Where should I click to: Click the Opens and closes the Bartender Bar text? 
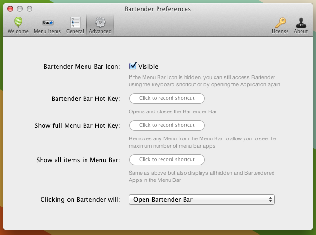(x=173, y=111)
